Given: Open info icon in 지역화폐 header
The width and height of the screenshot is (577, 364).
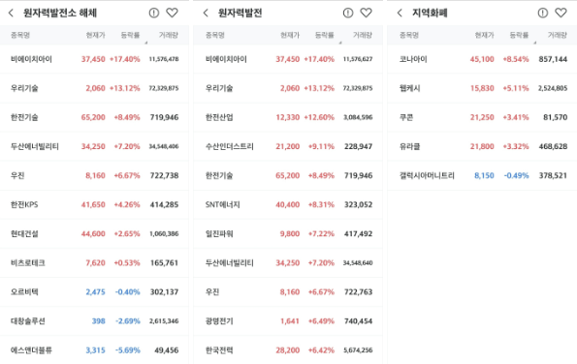Looking at the screenshot, I should pyautogui.click(x=542, y=13).
